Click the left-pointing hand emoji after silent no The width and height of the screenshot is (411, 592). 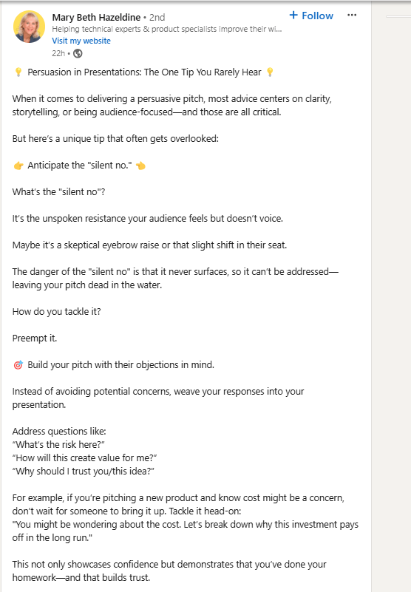point(141,166)
